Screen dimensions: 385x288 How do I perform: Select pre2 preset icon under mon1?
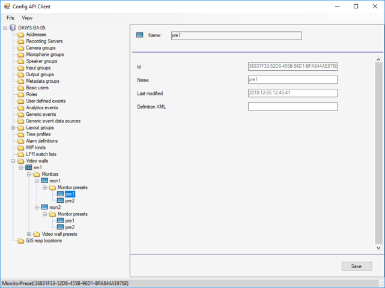coord(60,201)
